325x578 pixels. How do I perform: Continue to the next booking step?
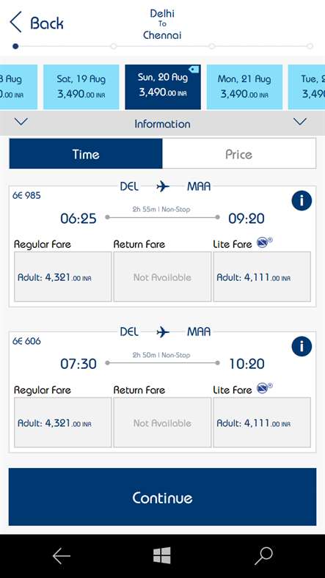pos(163,497)
